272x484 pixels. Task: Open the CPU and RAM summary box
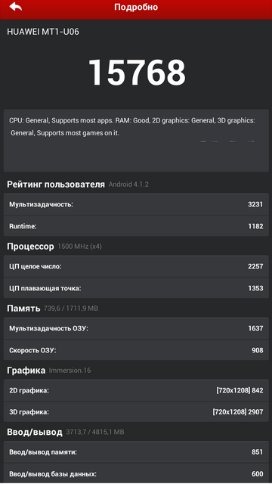[136, 141]
